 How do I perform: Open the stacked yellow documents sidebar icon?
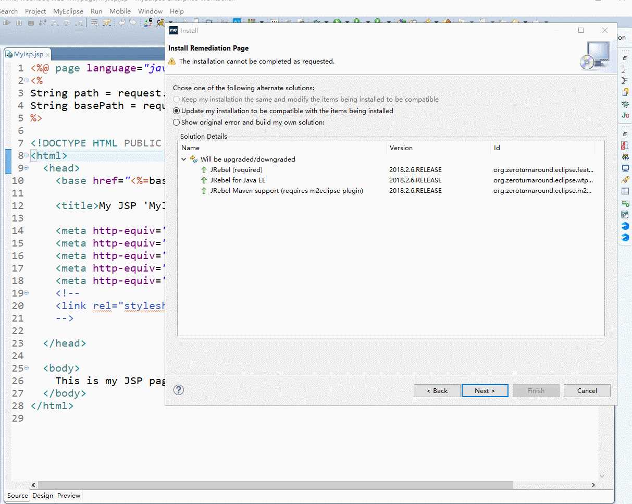point(625,92)
